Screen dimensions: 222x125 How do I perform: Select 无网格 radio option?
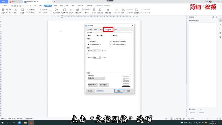tap(89, 41)
